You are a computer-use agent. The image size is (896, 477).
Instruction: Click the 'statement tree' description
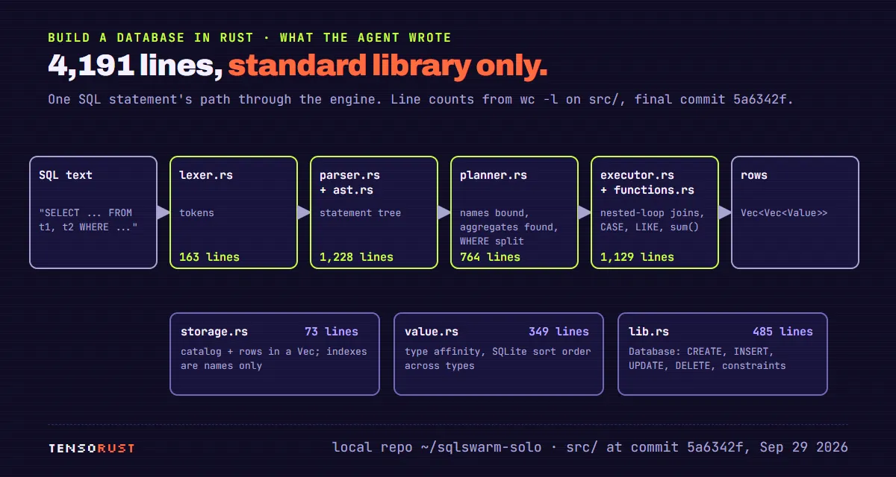click(x=360, y=212)
